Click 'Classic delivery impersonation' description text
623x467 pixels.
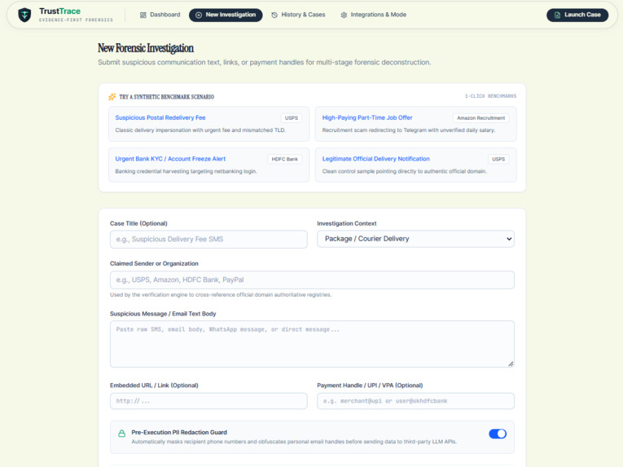(x=200, y=130)
